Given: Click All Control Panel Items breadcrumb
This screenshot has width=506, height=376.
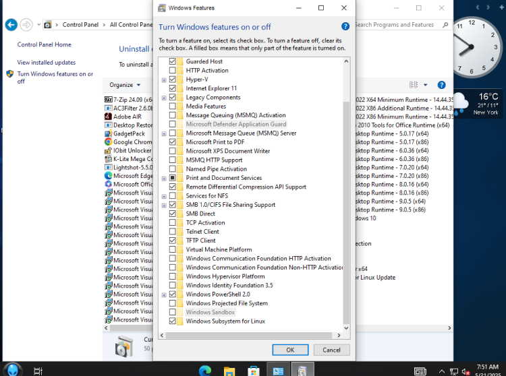Looking at the screenshot, I should point(131,25).
